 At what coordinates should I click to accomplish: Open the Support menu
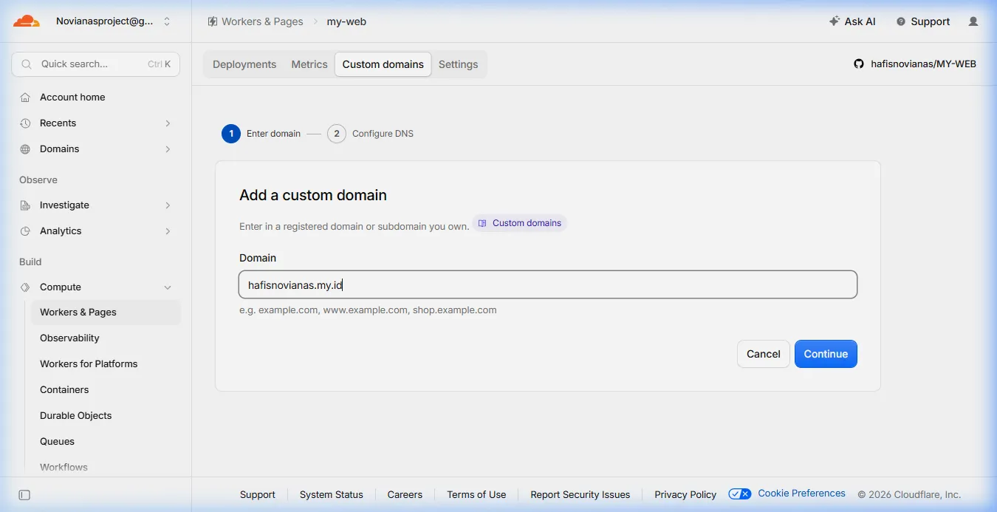[x=923, y=21]
